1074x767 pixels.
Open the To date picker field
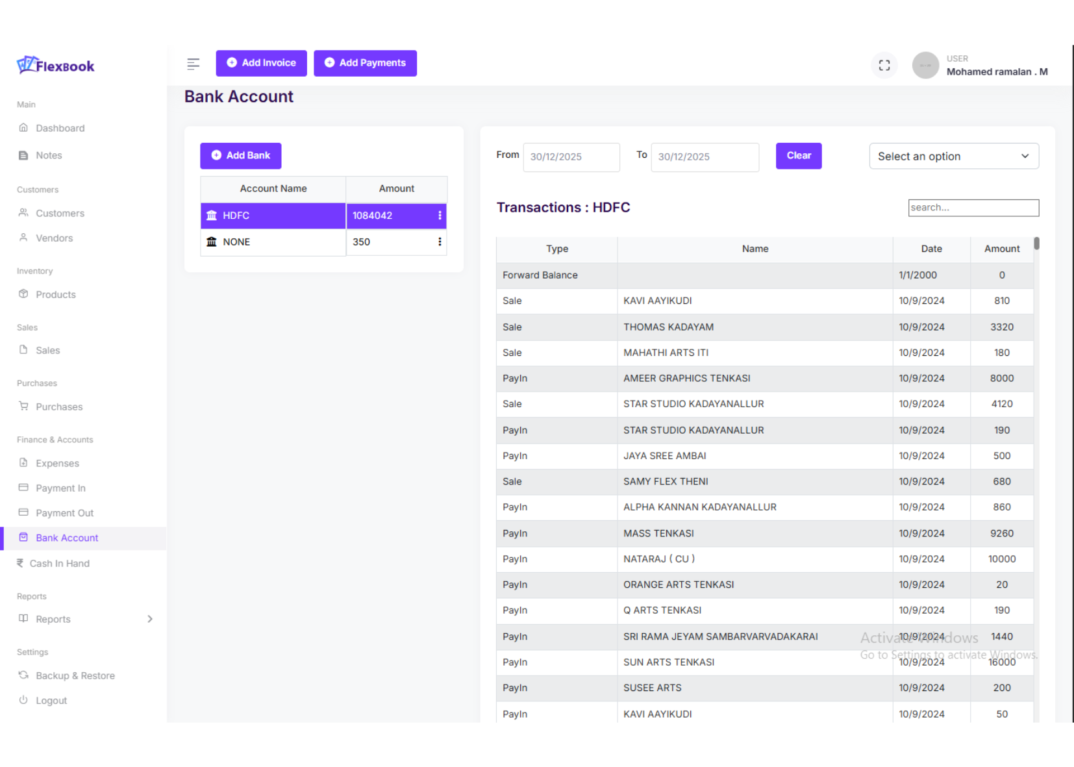tap(705, 157)
